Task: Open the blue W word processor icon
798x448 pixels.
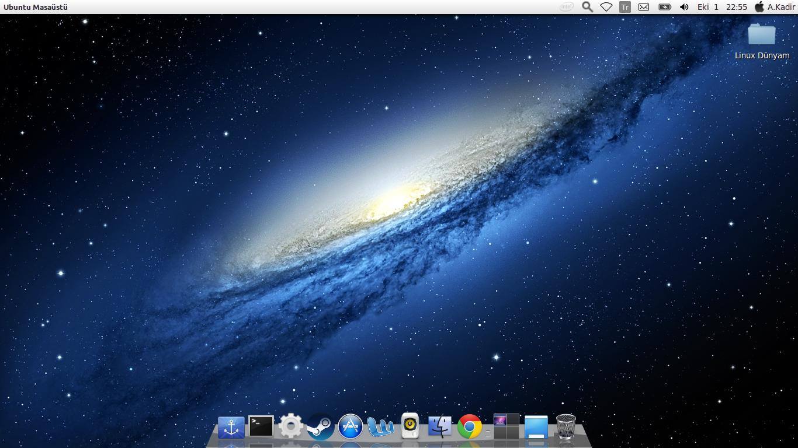Action: point(380,426)
